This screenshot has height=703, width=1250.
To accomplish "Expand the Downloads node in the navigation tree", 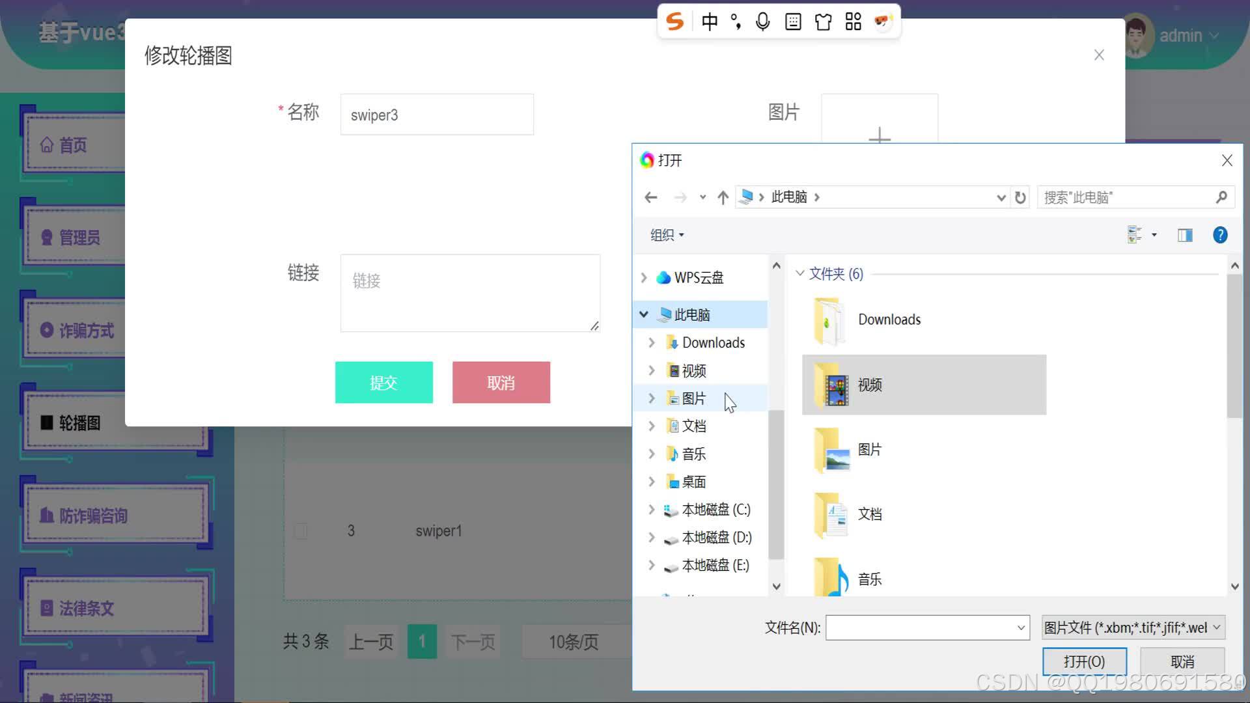I will coord(652,342).
